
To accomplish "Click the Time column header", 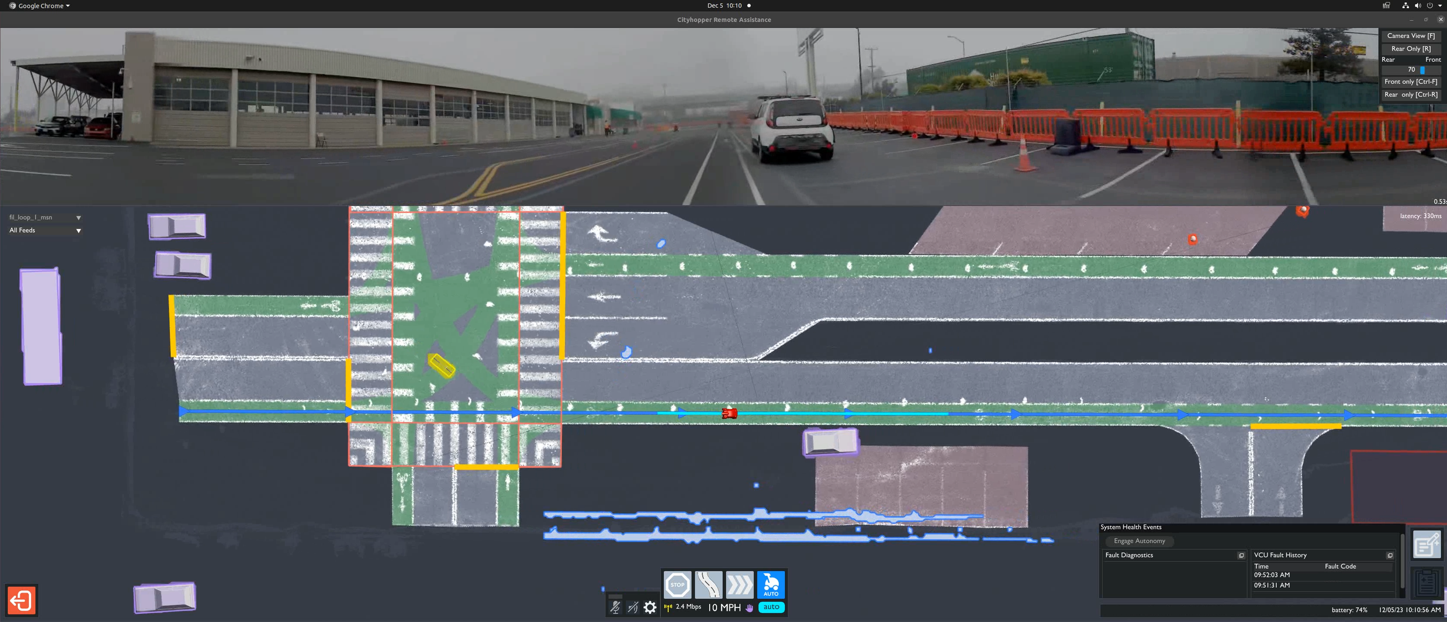I will [x=1261, y=566].
